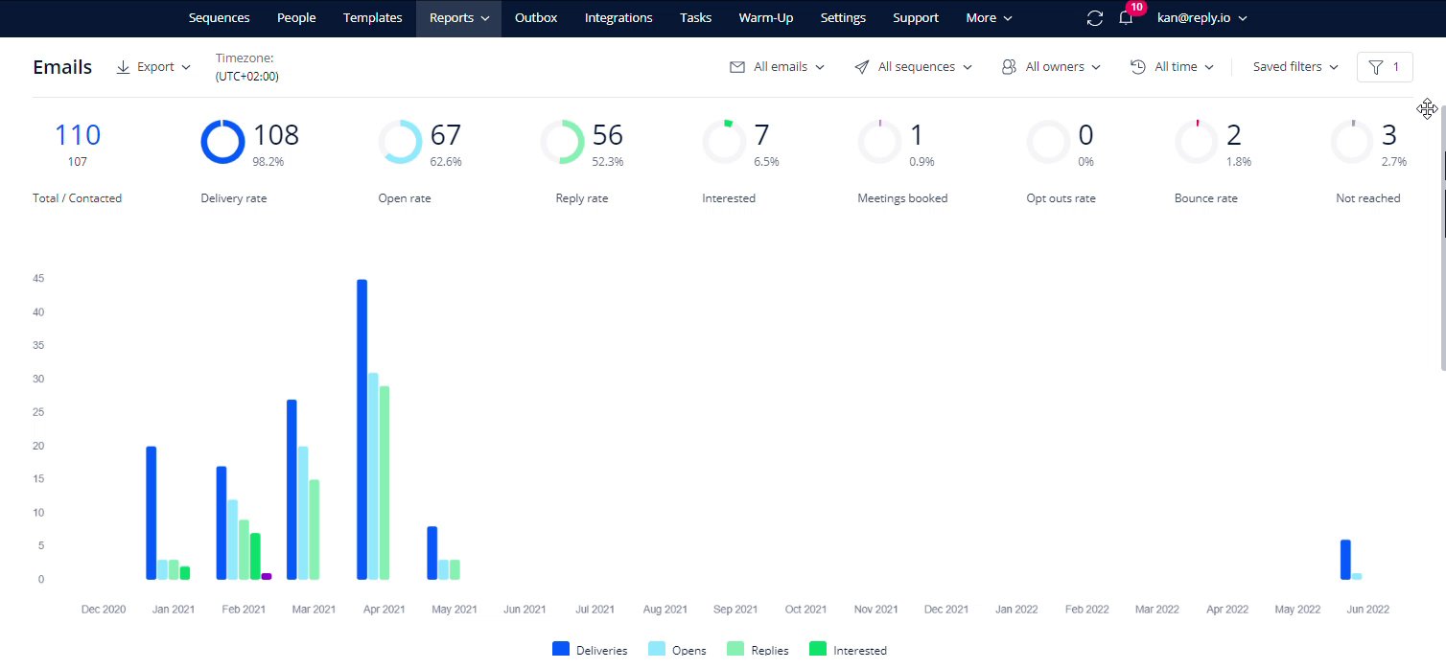
Task: Click the filter funnel icon button
Action: 1385,67
